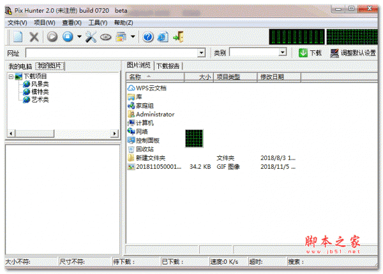This screenshot has width=383, height=274.
Task: Select the 控制面板 control panel icon
Action: [131, 140]
